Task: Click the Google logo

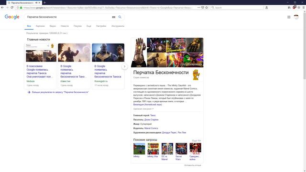Action: coord(12,17)
